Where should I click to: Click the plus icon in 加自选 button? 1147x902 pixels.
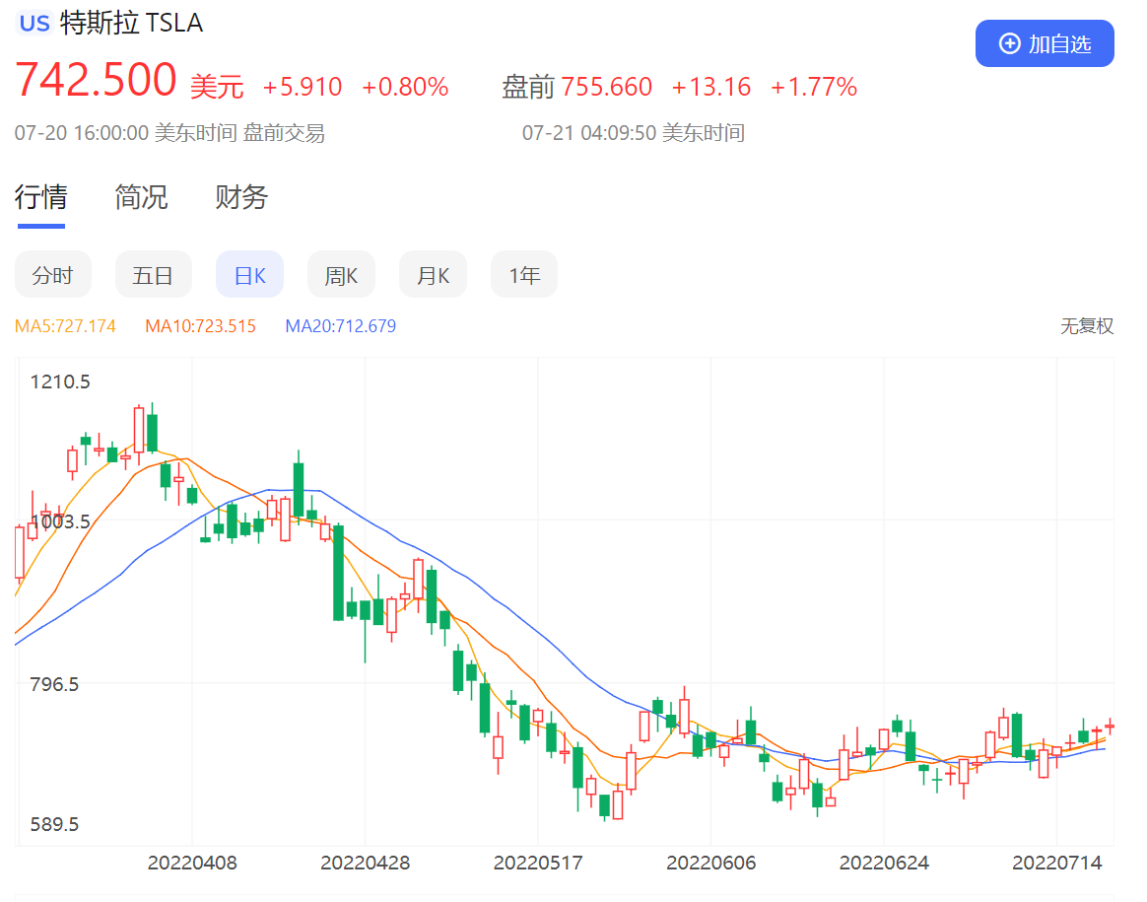[x=1009, y=43]
